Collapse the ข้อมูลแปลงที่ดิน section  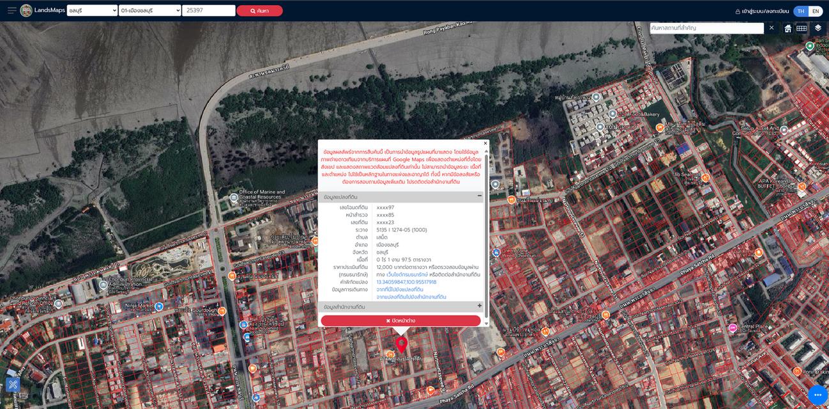480,196
